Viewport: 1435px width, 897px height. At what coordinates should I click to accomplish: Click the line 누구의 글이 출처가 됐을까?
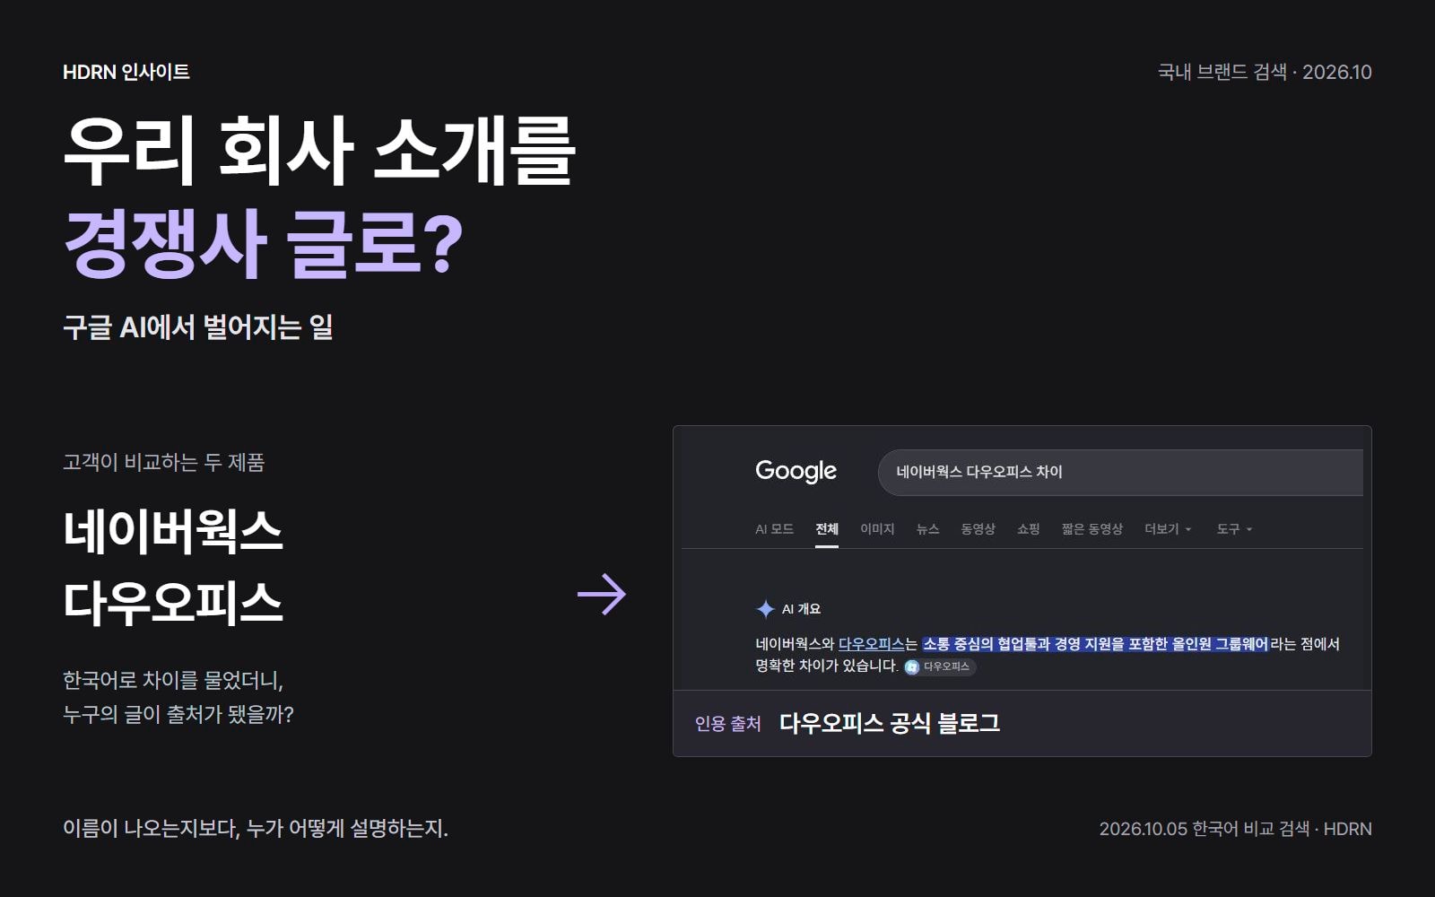(x=178, y=715)
